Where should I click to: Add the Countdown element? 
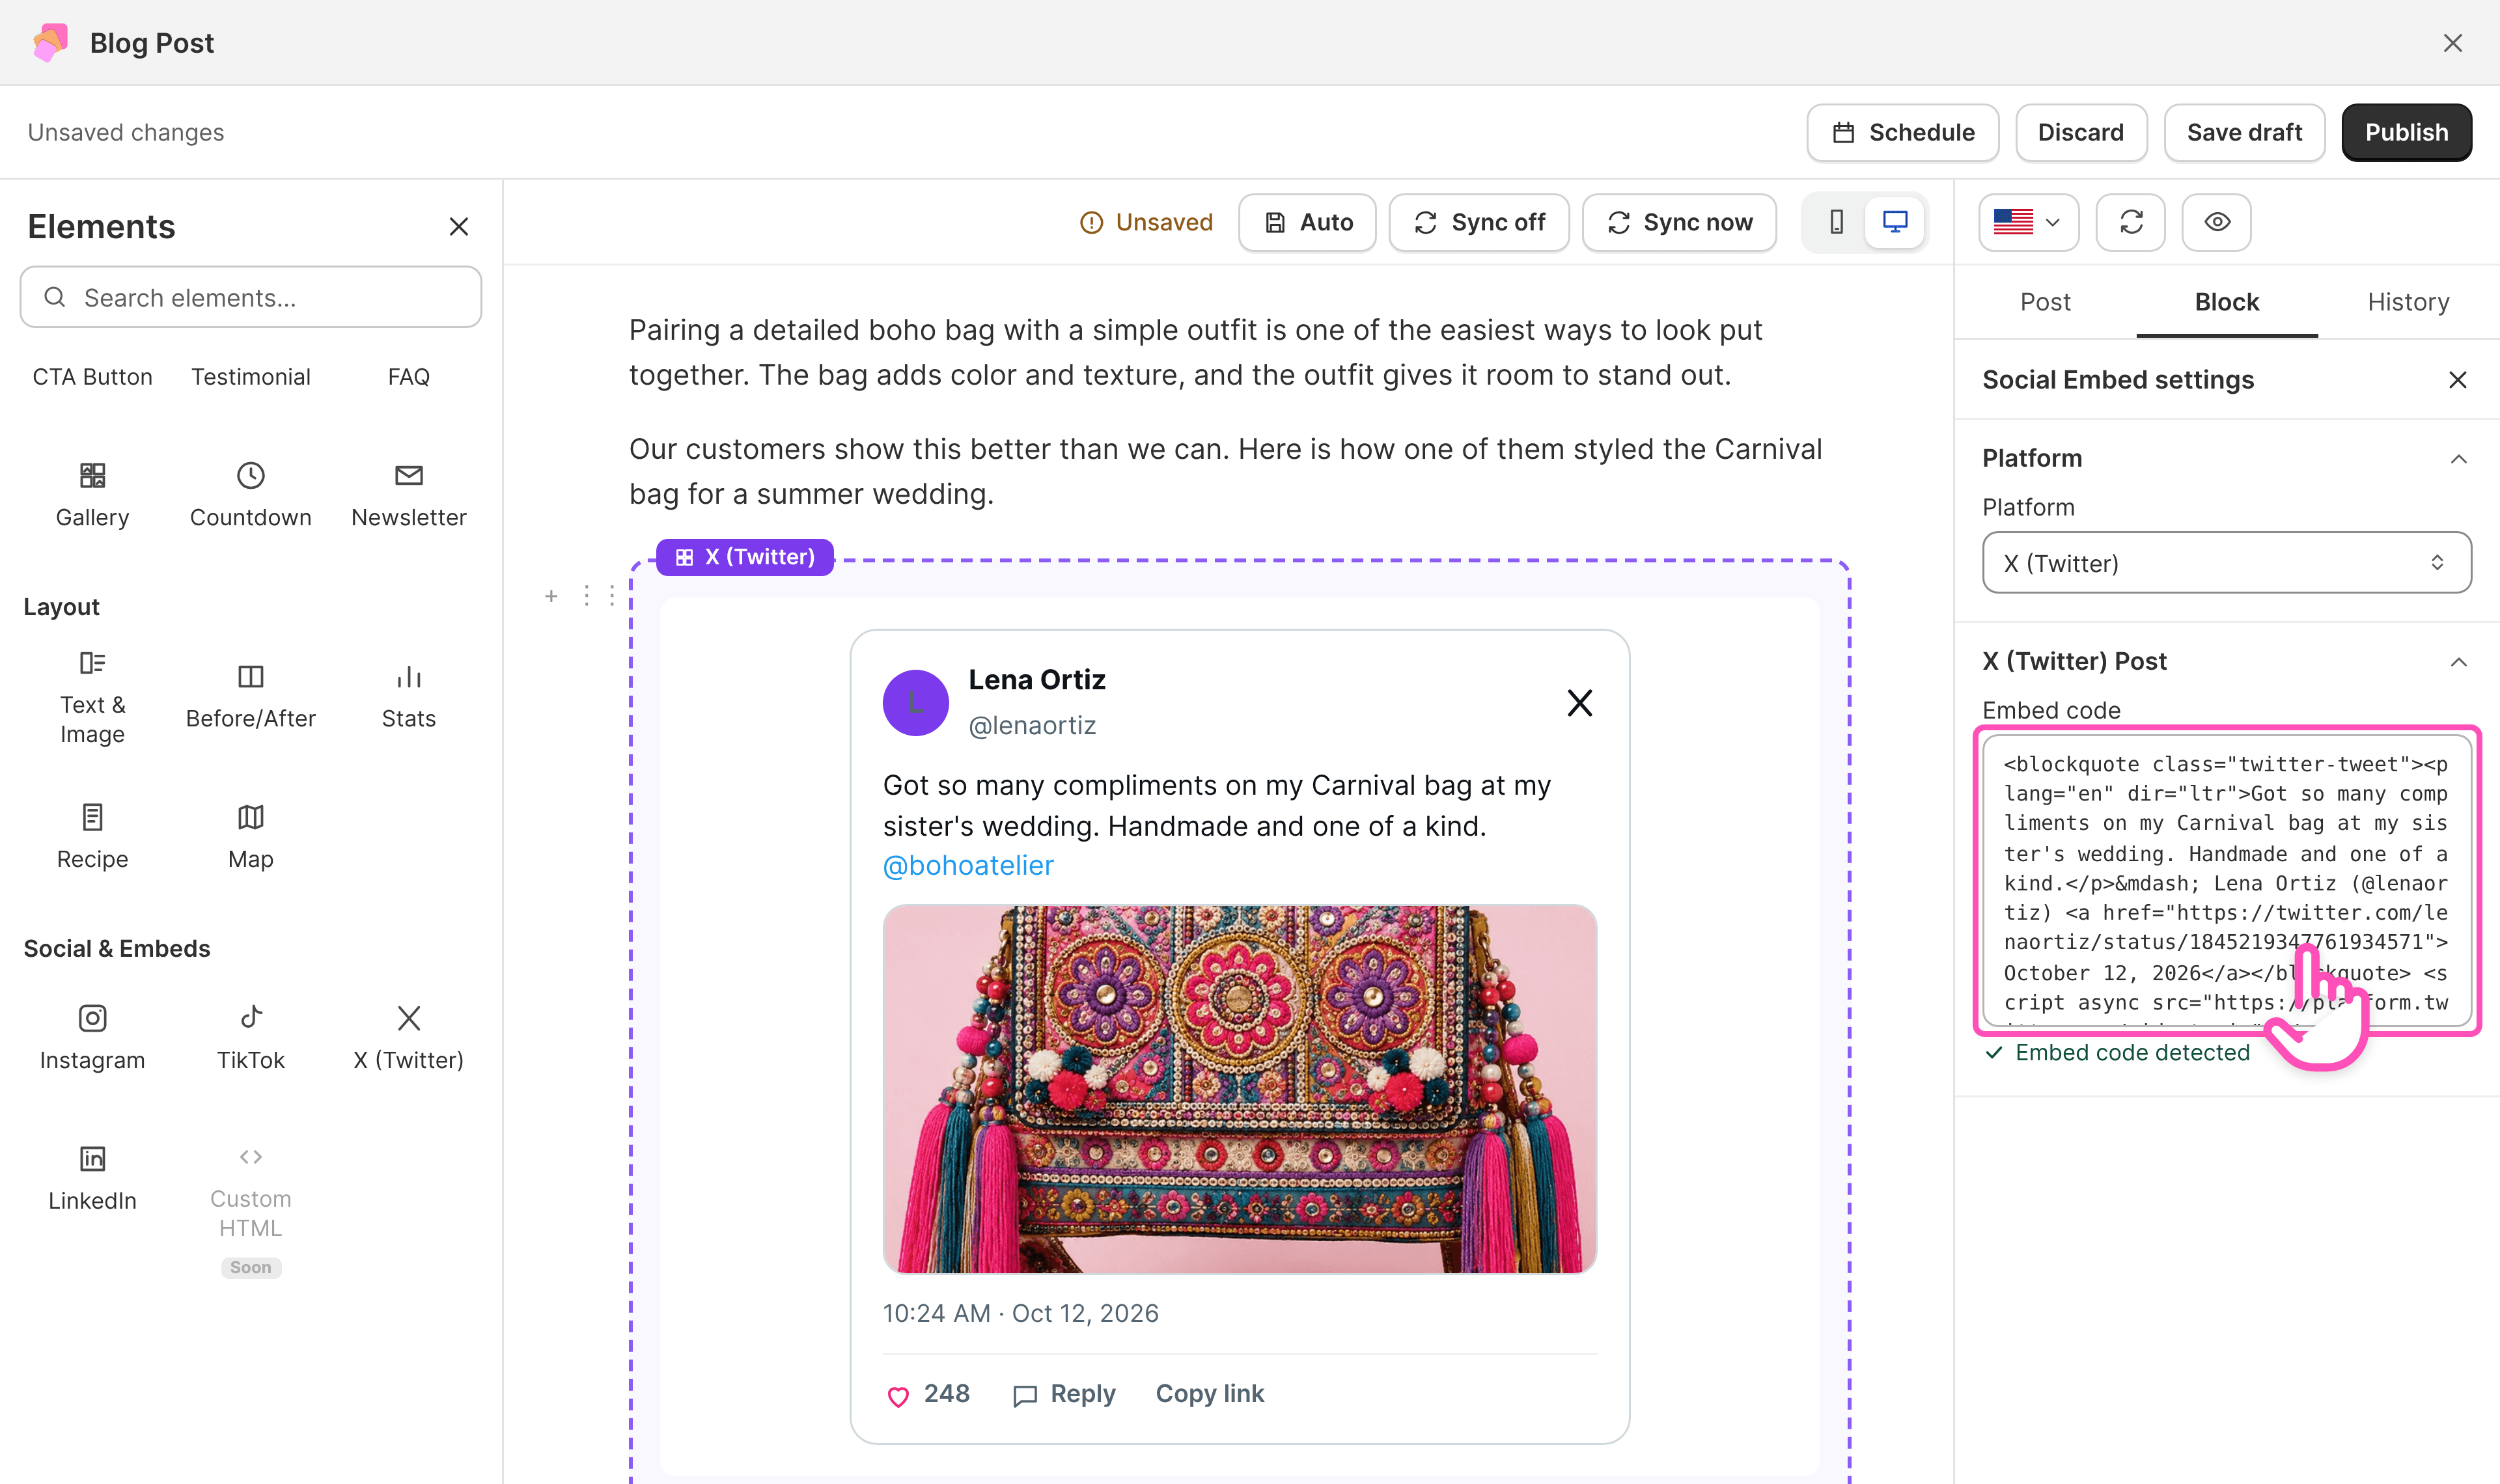(x=250, y=495)
